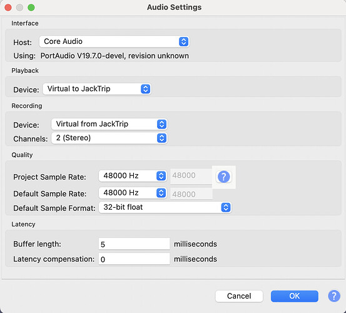Click the Channels: label
The image size is (346, 313).
pos(31,139)
